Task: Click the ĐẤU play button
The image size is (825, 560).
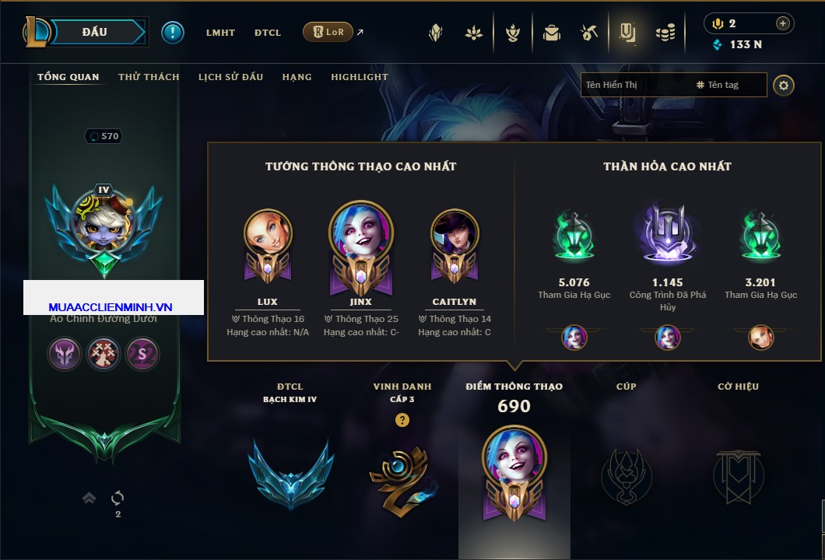Action: click(x=95, y=32)
